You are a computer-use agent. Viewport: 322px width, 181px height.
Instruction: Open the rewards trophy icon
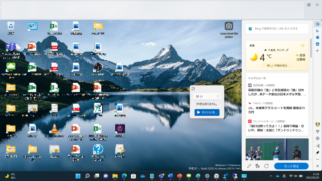point(317,132)
